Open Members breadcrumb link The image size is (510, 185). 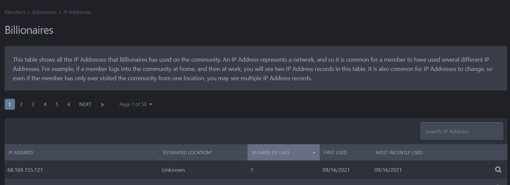(15, 12)
